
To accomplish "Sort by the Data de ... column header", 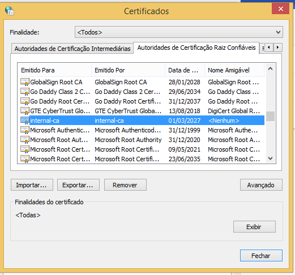I will click(x=185, y=70).
